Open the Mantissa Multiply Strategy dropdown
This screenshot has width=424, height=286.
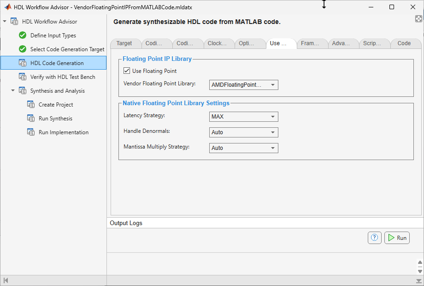tap(244, 148)
